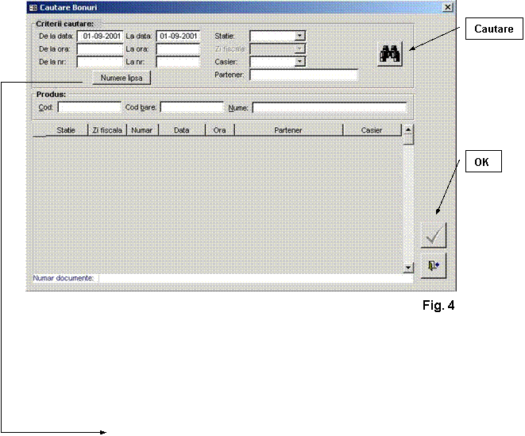
Task: Open the Zi fiscala dropdown
Action: point(299,49)
